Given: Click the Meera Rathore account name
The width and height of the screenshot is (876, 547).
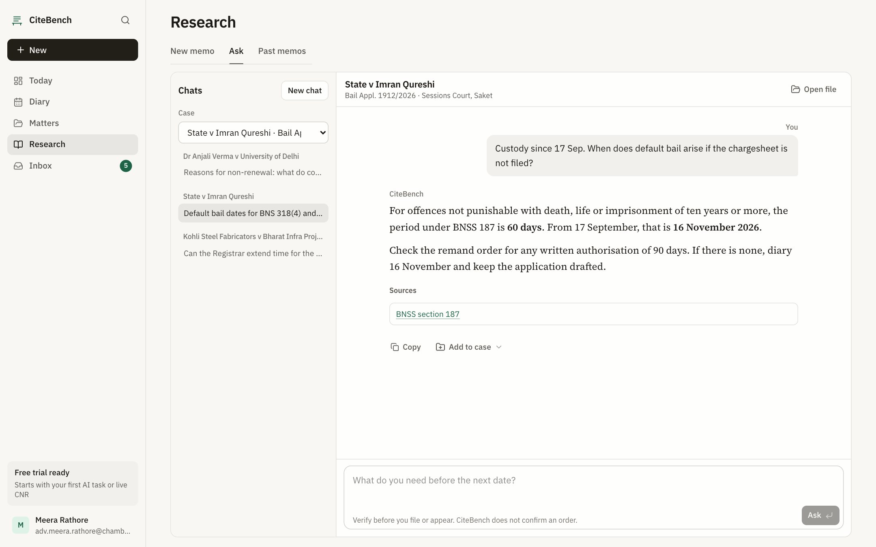Looking at the screenshot, I should pyautogui.click(x=62, y=520).
